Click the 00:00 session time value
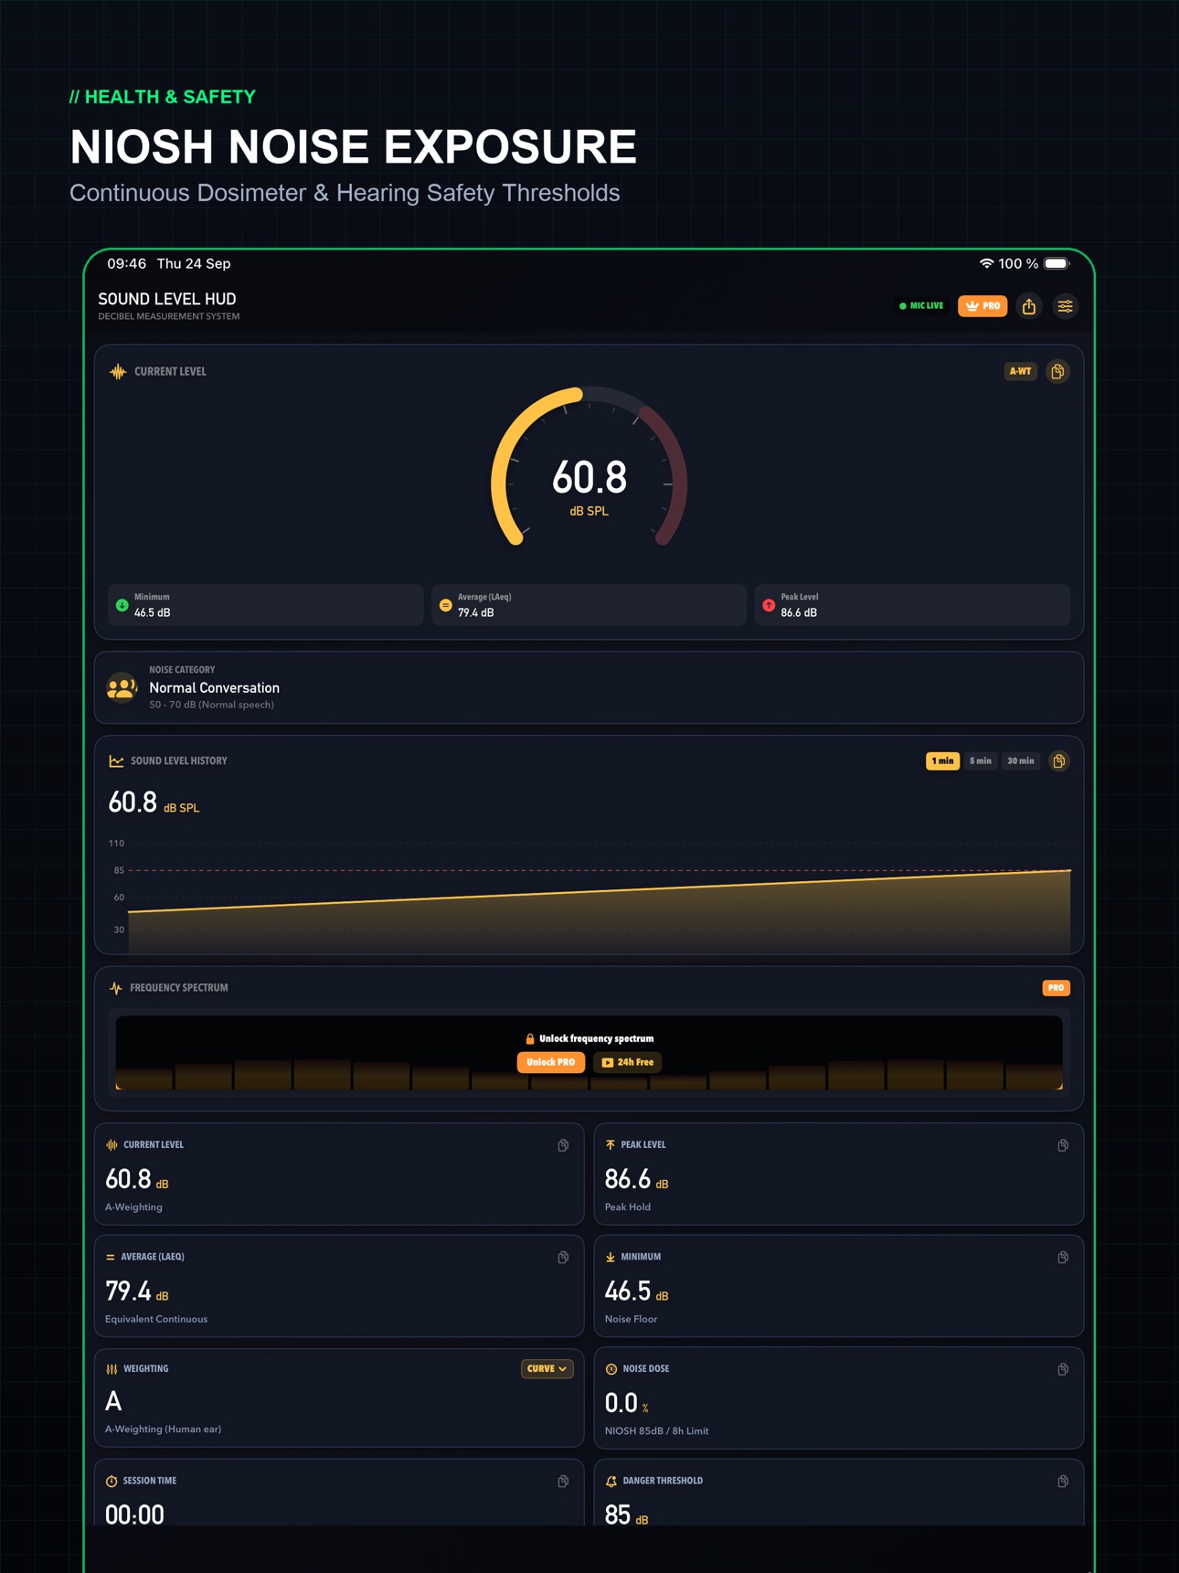1179x1573 pixels. point(134,1515)
